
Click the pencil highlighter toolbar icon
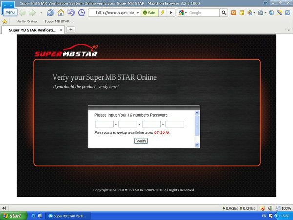279,13
